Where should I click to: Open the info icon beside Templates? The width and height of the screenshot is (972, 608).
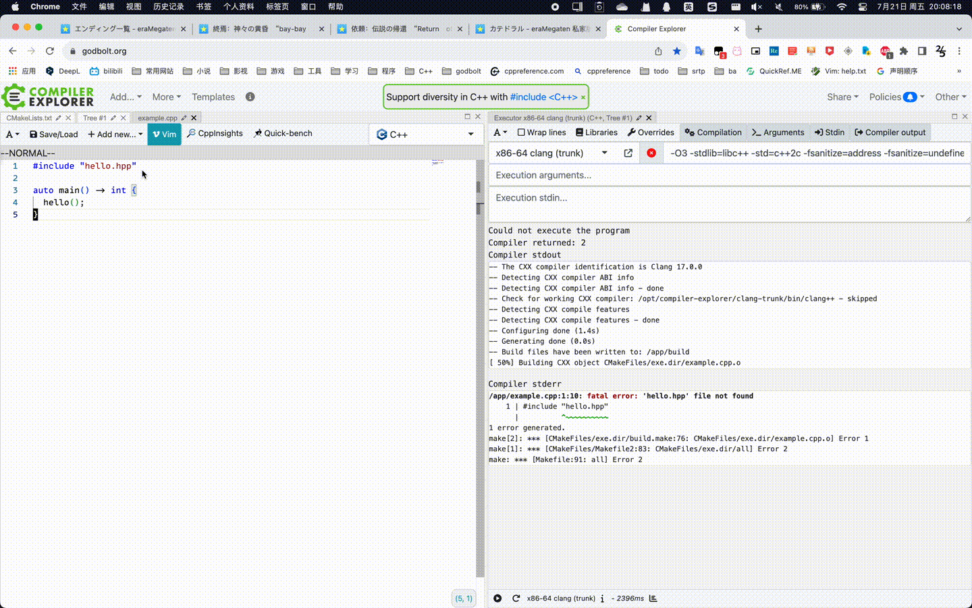(250, 97)
